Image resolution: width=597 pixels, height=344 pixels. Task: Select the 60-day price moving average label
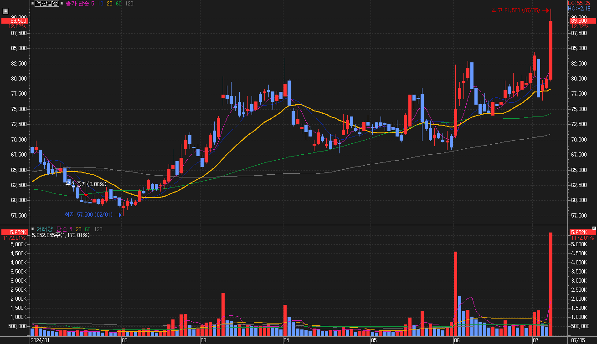[x=118, y=3]
